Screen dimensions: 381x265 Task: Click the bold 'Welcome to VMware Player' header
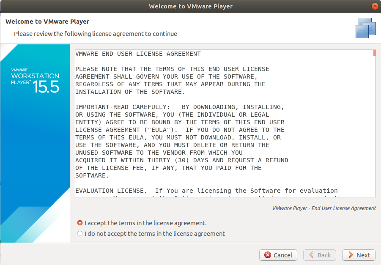47,22
